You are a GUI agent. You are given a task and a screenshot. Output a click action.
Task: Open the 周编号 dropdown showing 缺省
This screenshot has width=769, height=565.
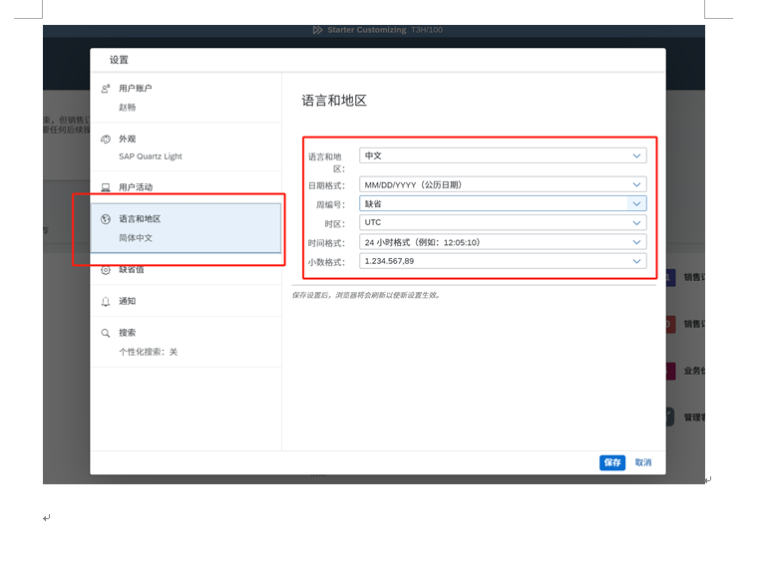(x=636, y=203)
